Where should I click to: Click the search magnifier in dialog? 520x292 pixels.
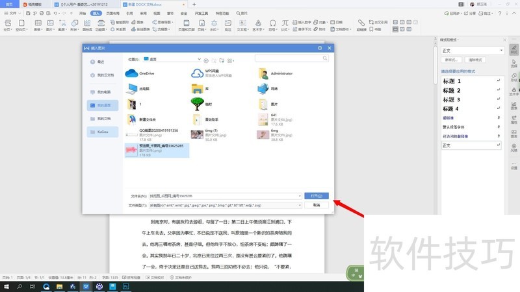325,58
